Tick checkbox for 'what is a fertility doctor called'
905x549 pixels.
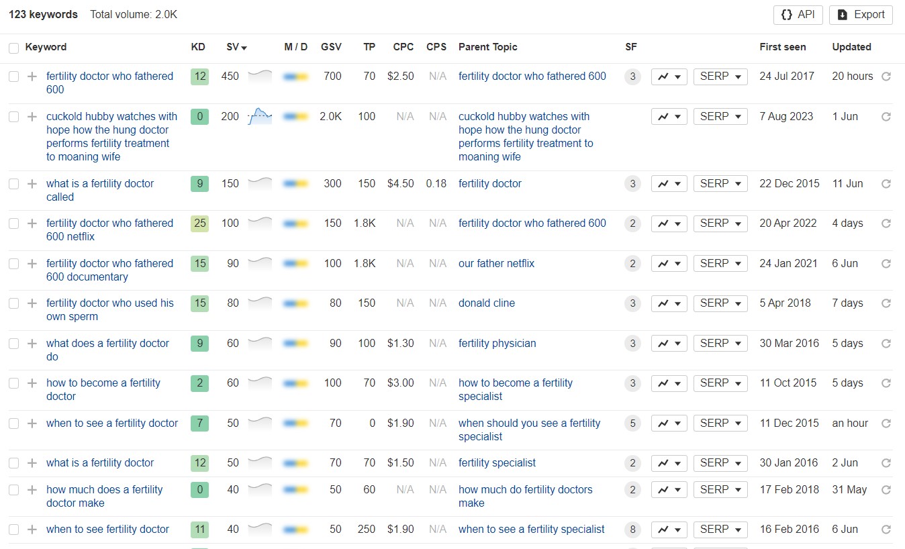(x=13, y=184)
